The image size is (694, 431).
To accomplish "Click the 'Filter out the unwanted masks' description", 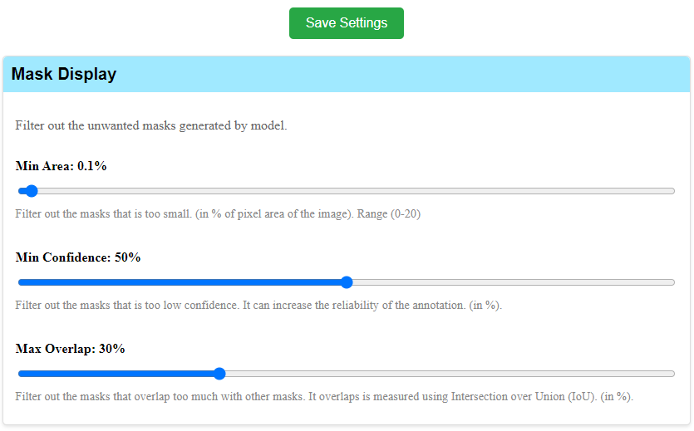I will click(150, 126).
